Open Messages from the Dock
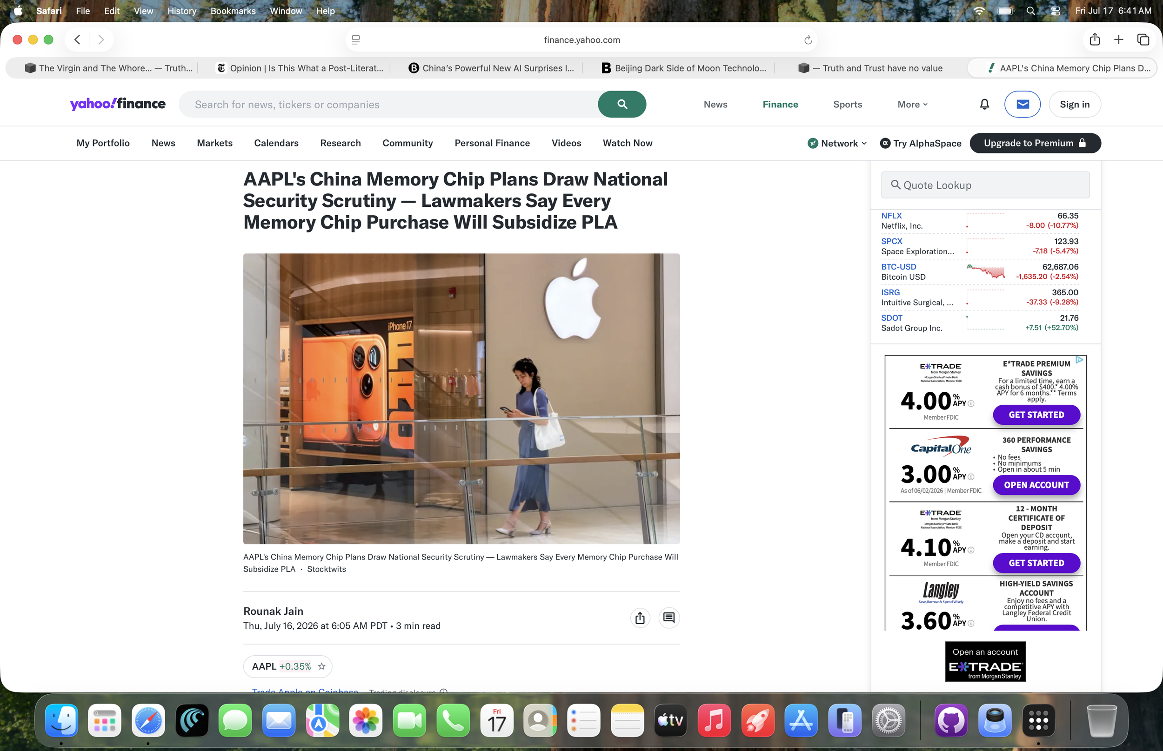 pos(235,720)
